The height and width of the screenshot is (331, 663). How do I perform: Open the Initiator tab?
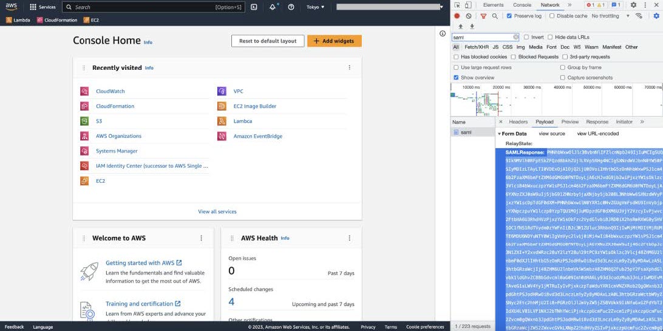coord(624,121)
